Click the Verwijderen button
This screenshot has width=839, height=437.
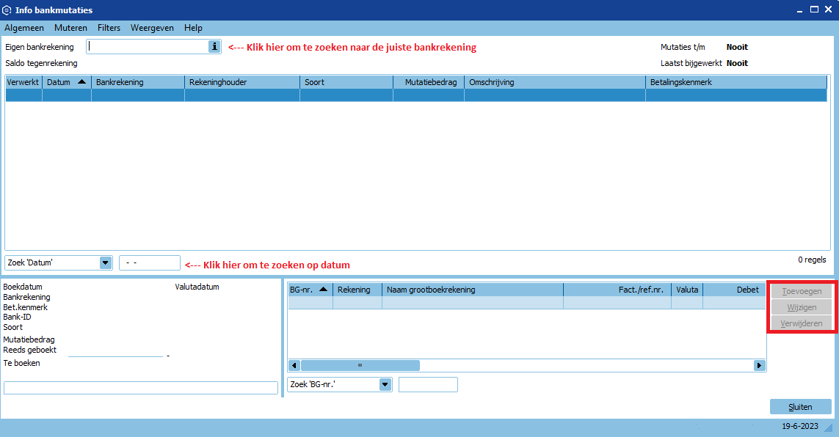[802, 323]
